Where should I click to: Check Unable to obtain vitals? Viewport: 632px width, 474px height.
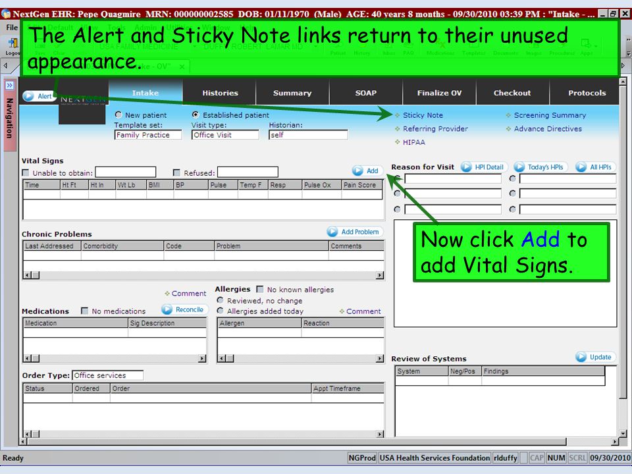tap(26, 173)
